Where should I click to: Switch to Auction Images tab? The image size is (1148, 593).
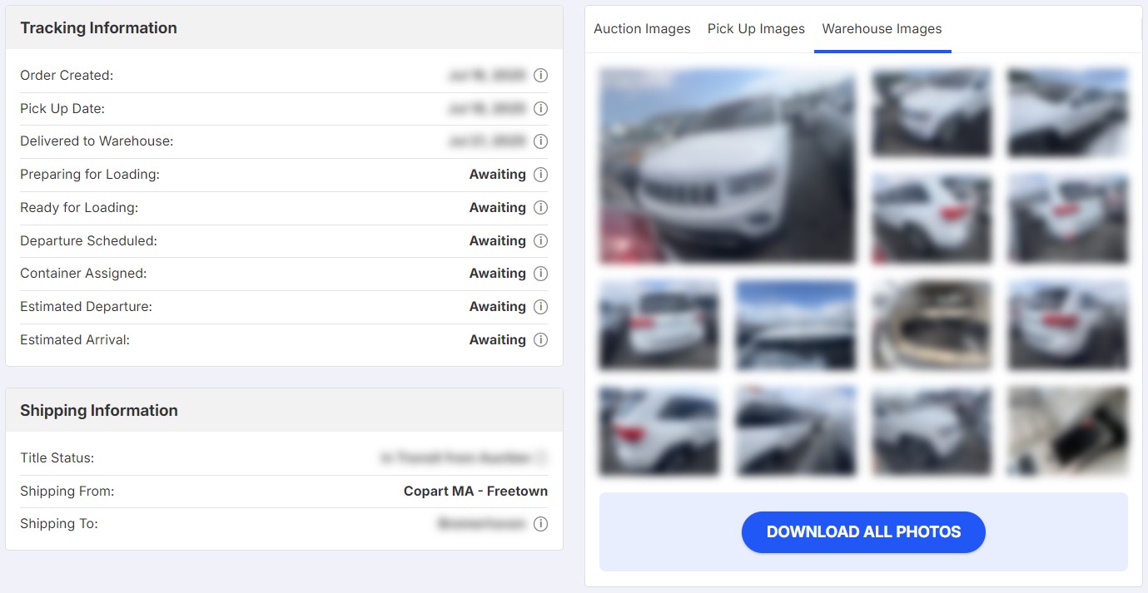pos(642,29)
